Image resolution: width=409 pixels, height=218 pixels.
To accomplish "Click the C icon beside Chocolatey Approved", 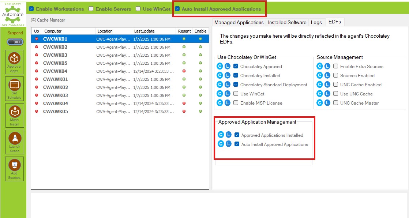I will [x=220, y=66].
